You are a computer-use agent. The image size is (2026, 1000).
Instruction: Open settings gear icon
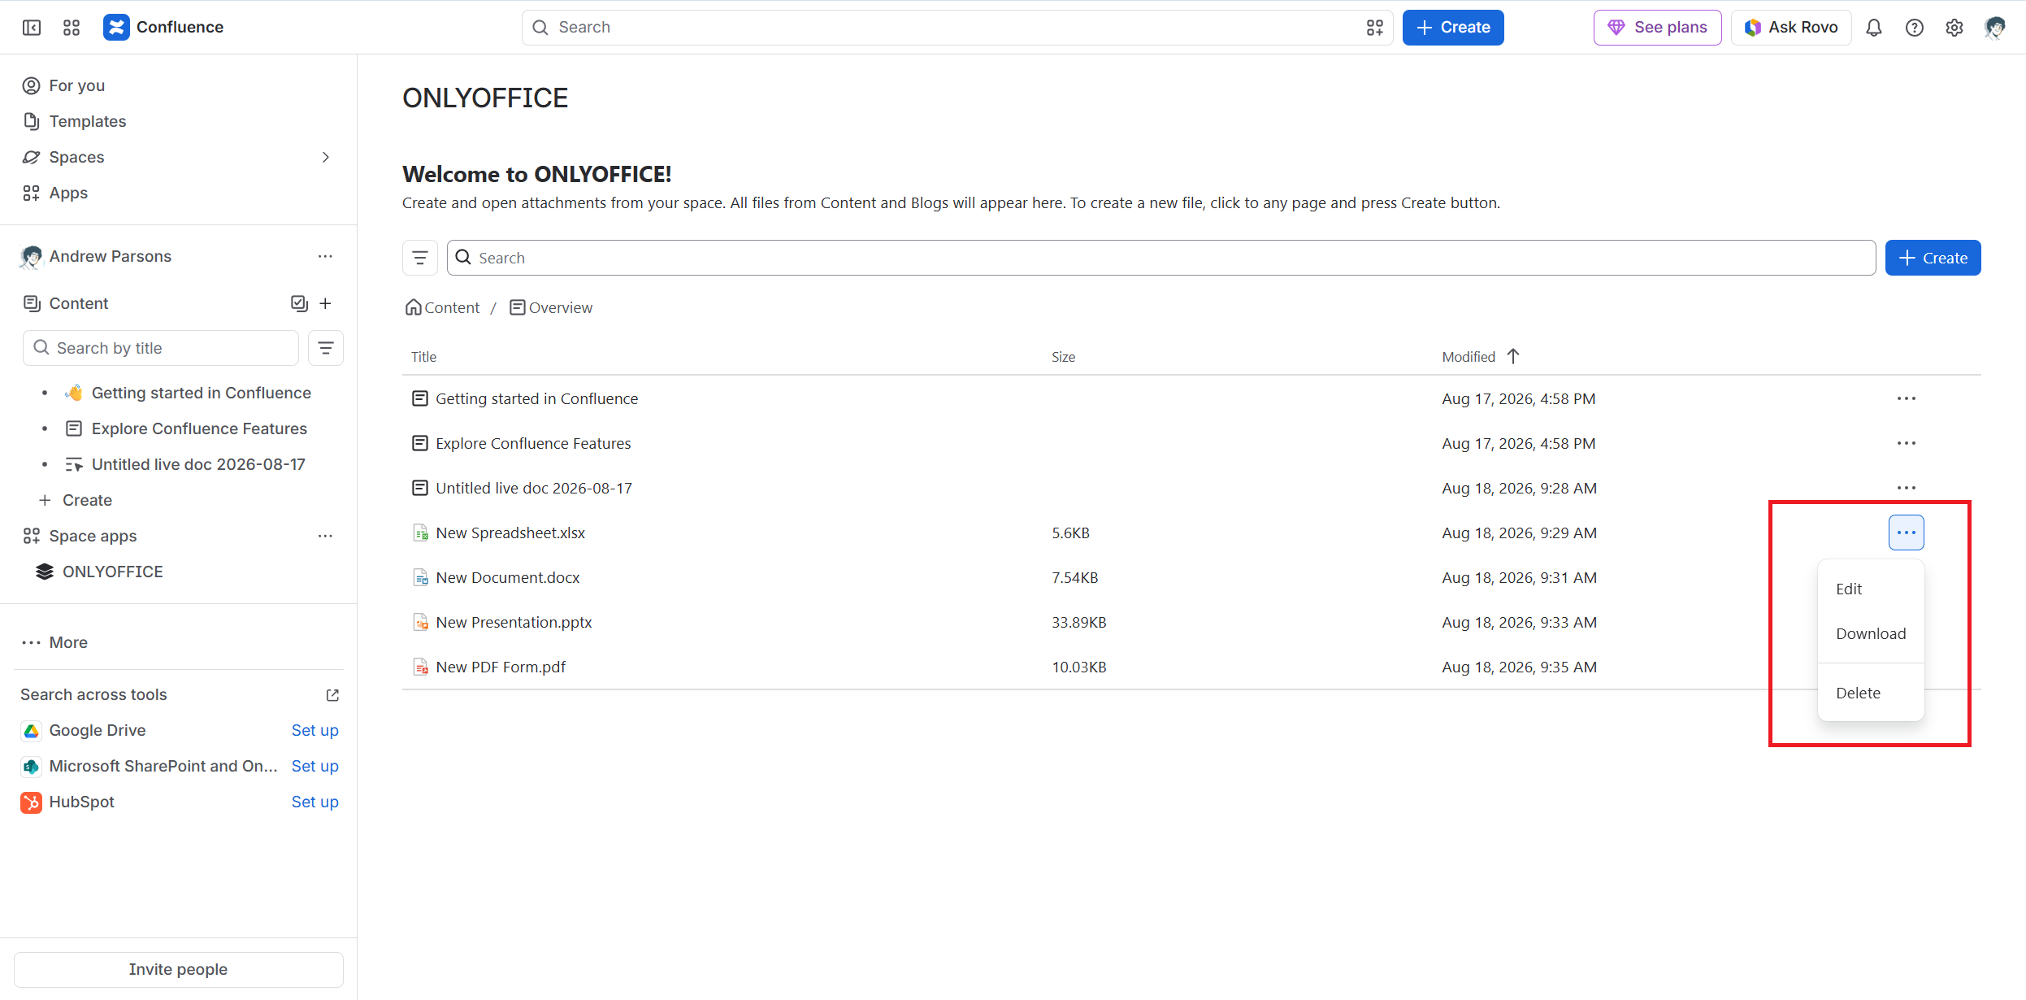coord(1954,28)
